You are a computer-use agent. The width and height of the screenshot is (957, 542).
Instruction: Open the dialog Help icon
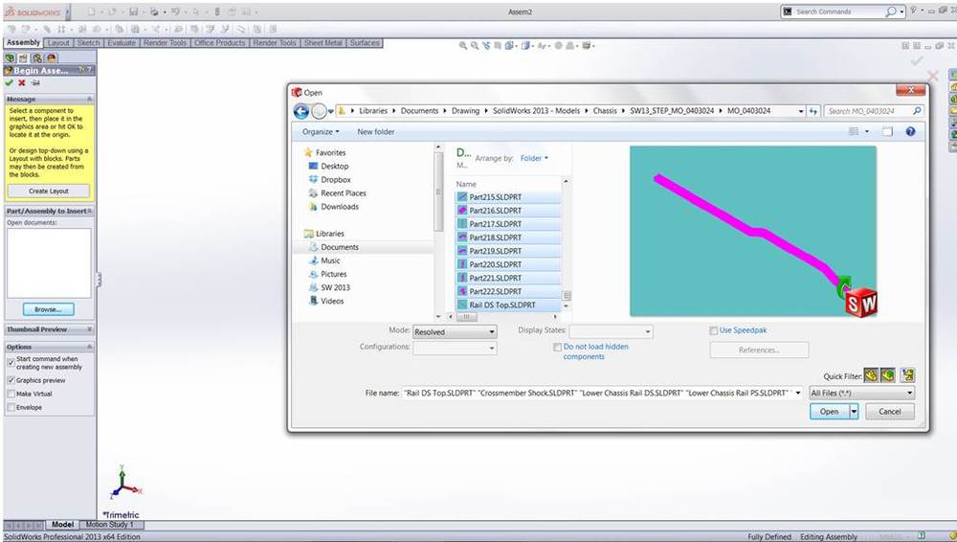coord(910,132)
